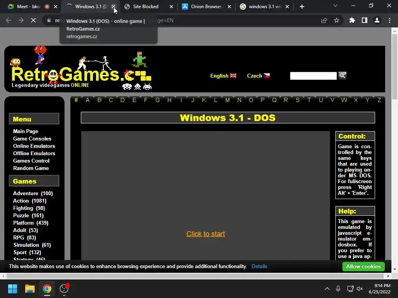Open Action (1081) games category
This screenshot has width=398, height=298.
pos(30,201)
